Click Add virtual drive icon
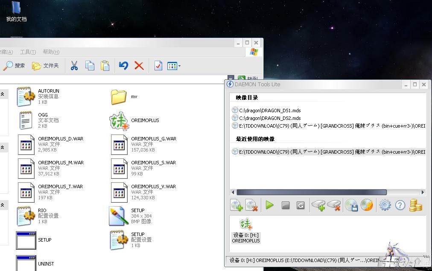432x271 pixels. point(318,205)
